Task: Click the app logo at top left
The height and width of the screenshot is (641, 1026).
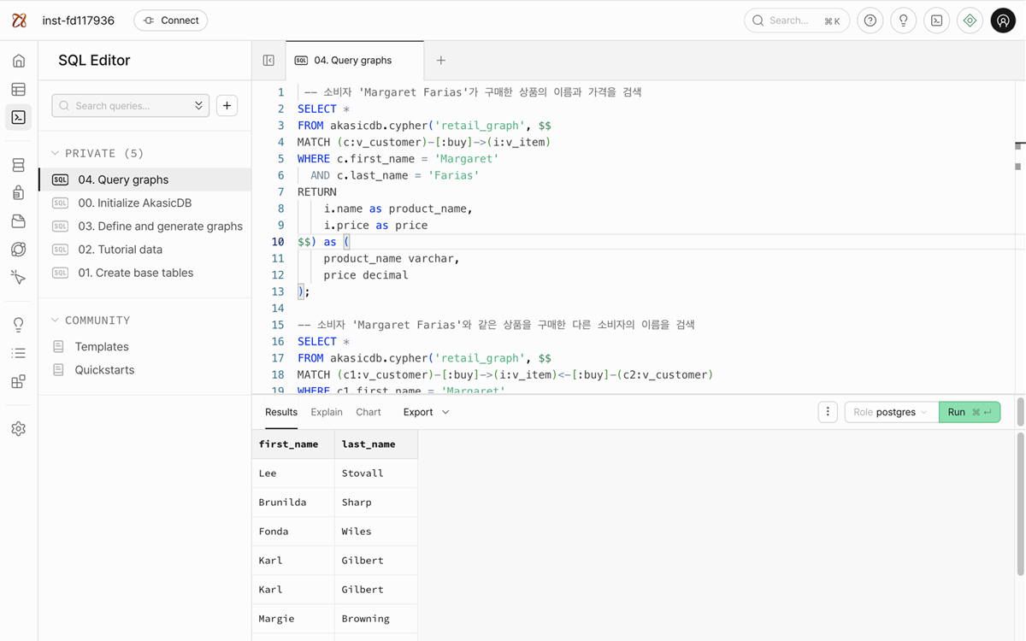Action: (x=19, y=21)
